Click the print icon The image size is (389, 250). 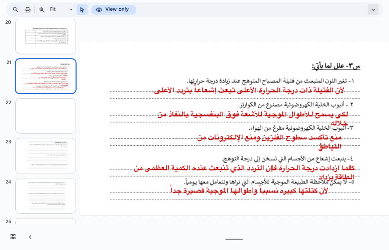27,10
